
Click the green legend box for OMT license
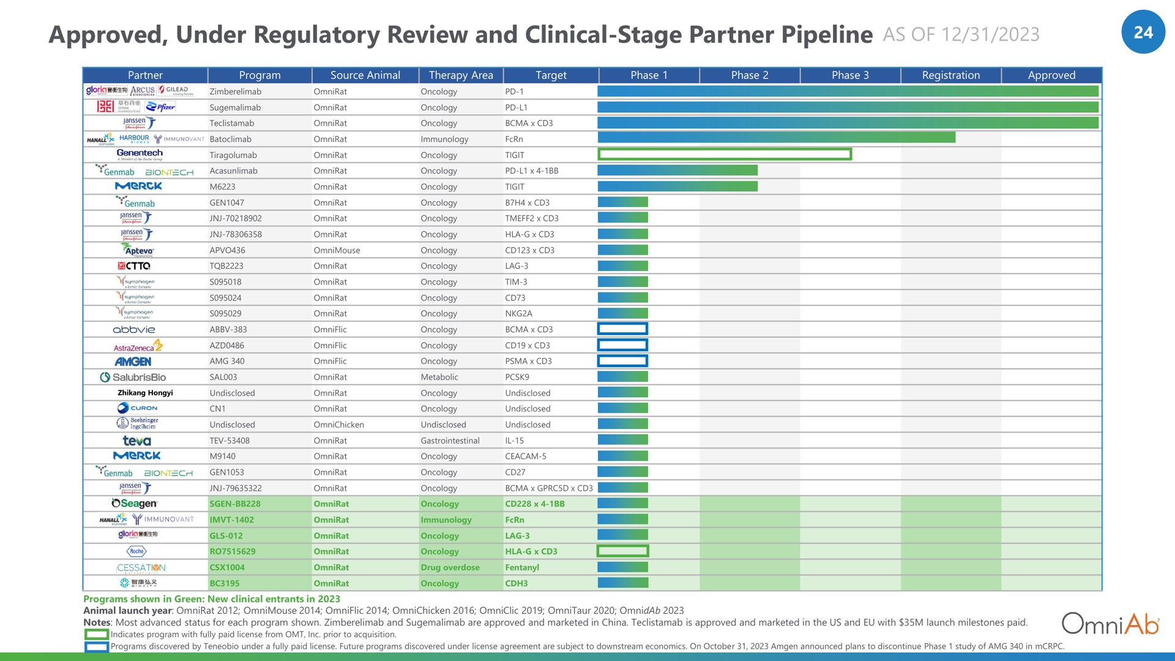(97, 635)
